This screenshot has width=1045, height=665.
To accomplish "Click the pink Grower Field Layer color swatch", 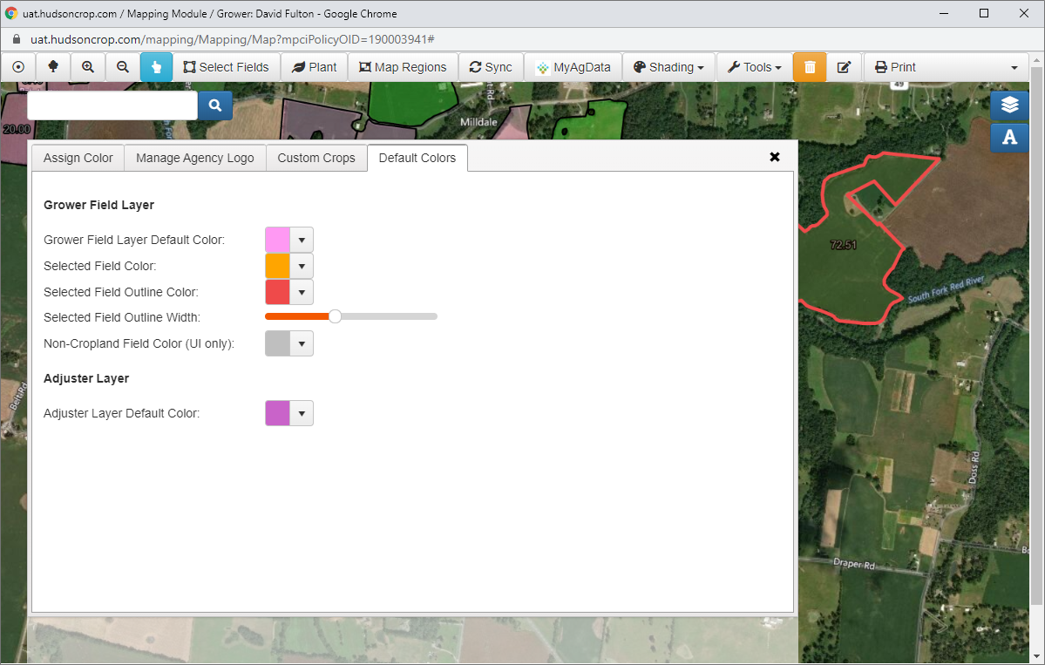I will tap(278, 240).
